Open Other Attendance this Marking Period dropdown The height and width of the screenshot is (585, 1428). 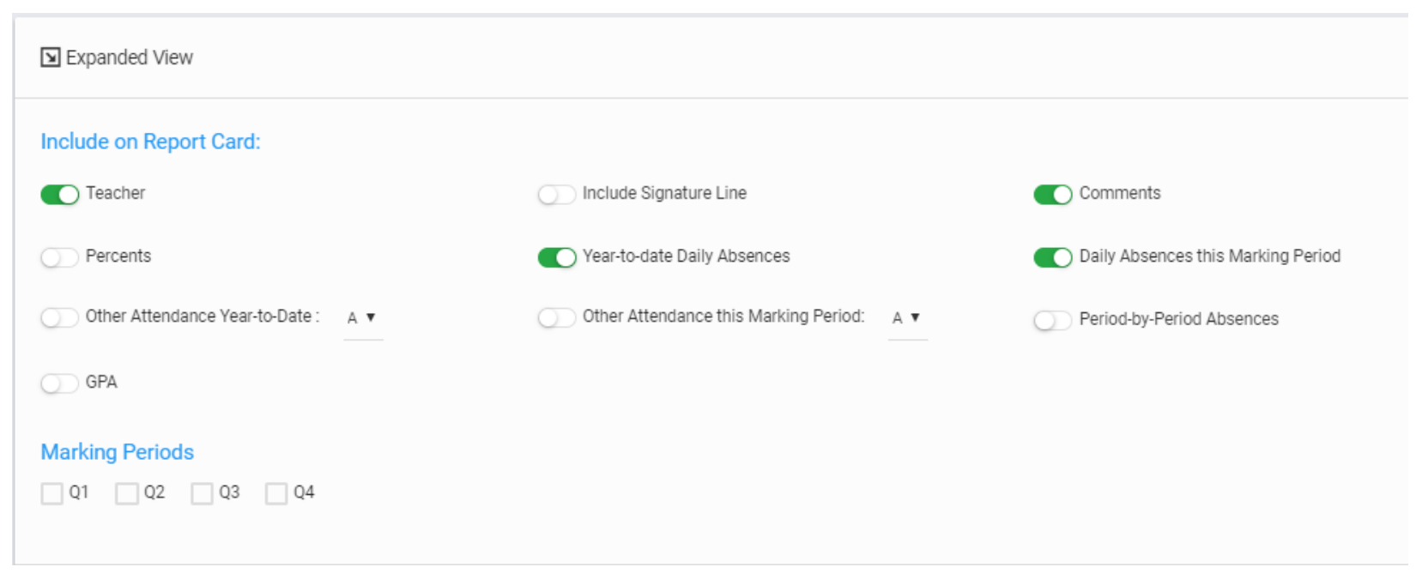click(907, 318)
